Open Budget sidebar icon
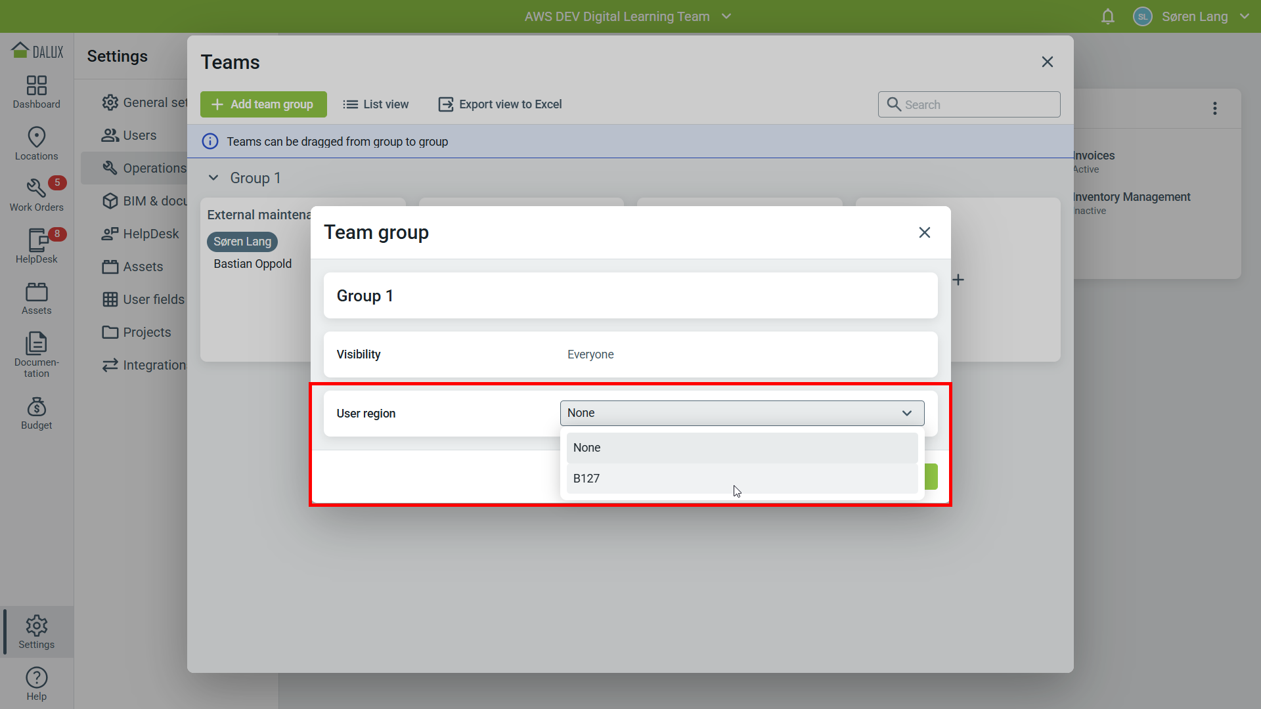The width and height of the screenshot is (1261, 709). coord(36,413)
